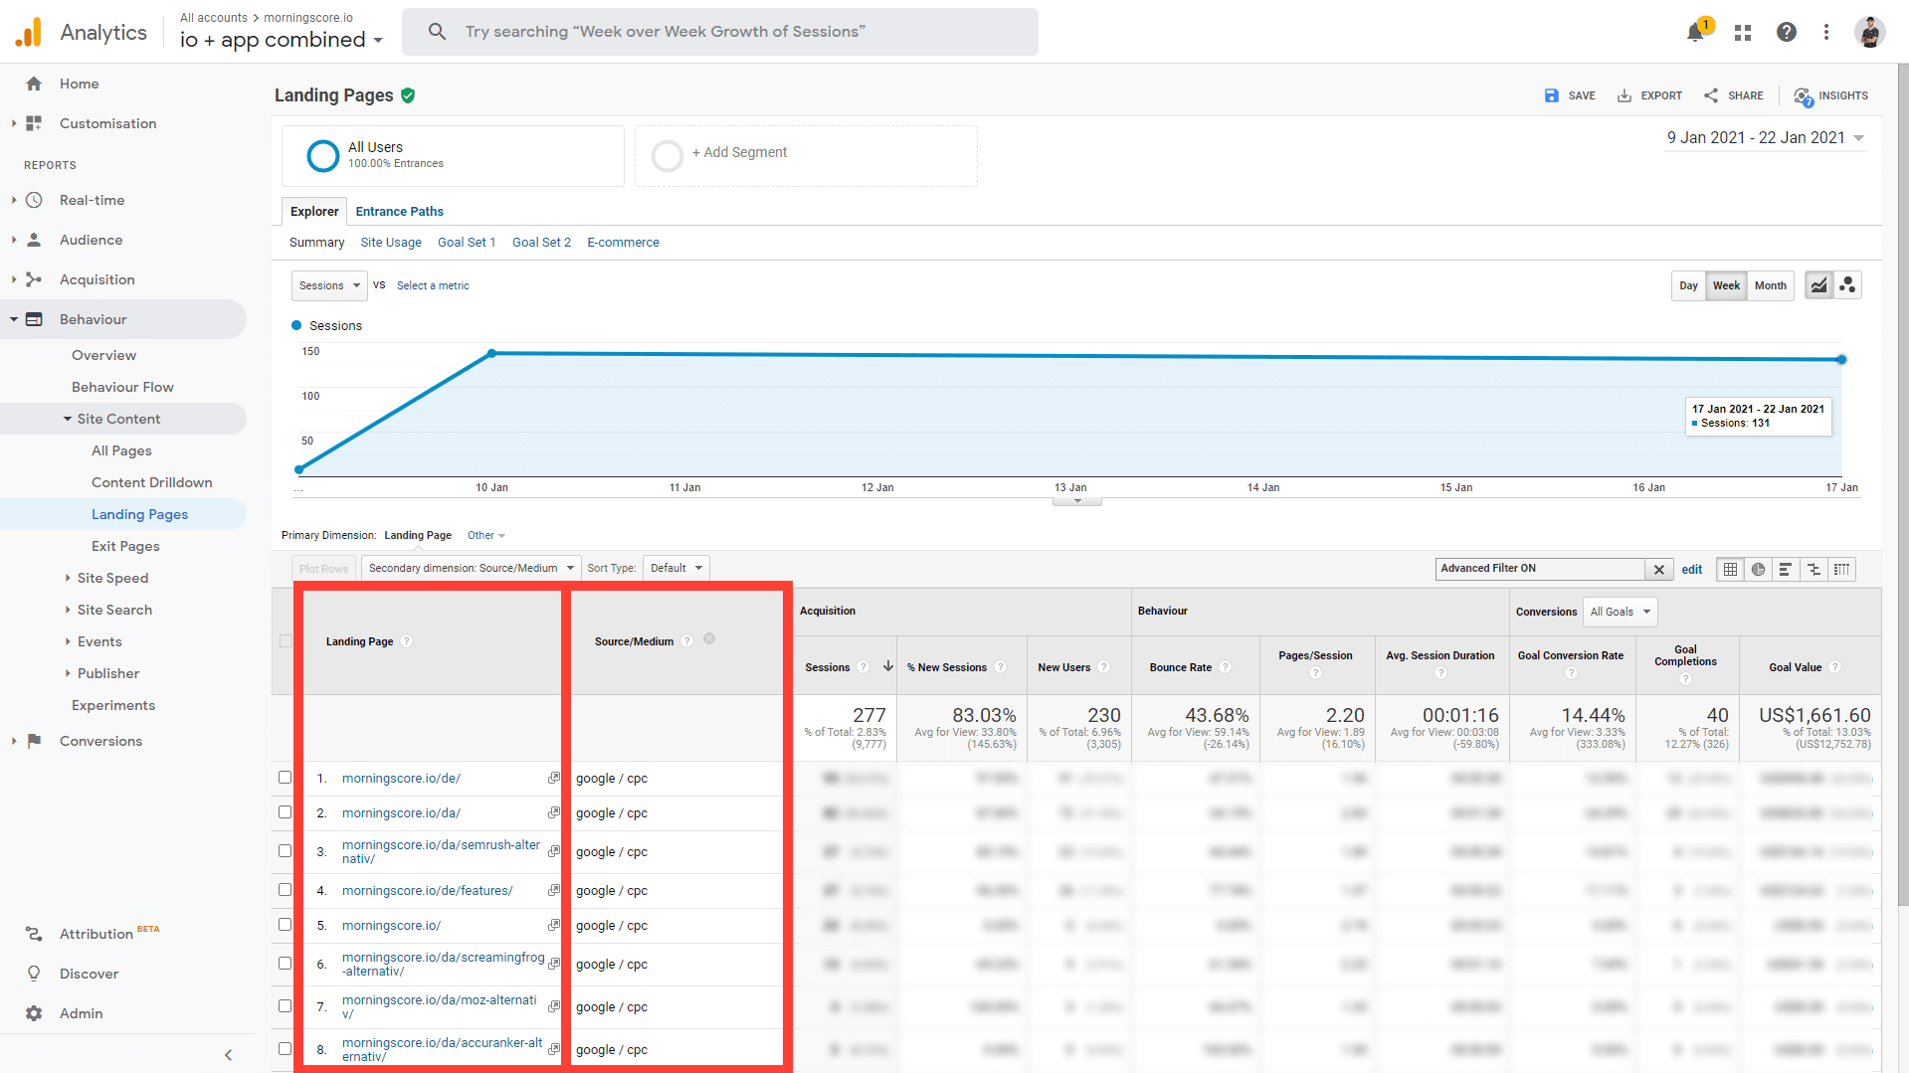Open the notifications bell
Image resolution: width=1909 pixels, height=1073 pixels.
(1695, 31)
